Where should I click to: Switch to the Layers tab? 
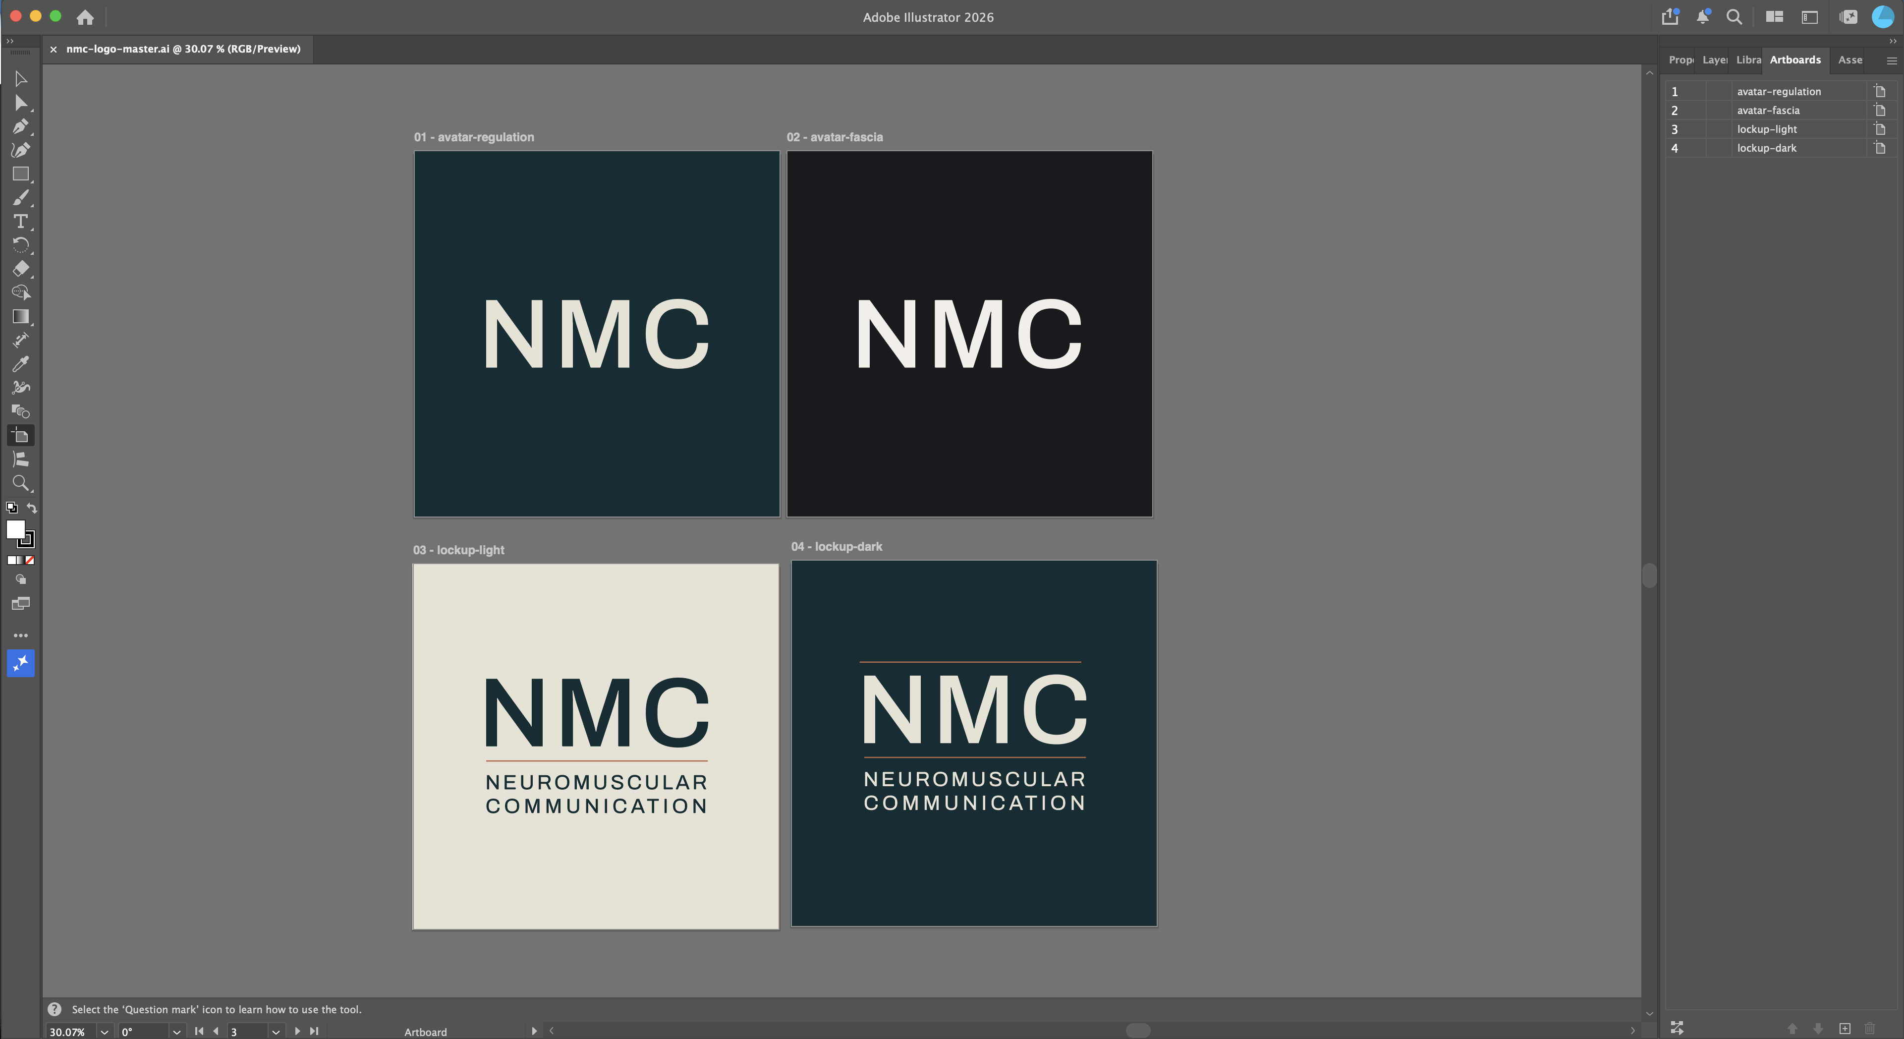(x=1715, y=60)
